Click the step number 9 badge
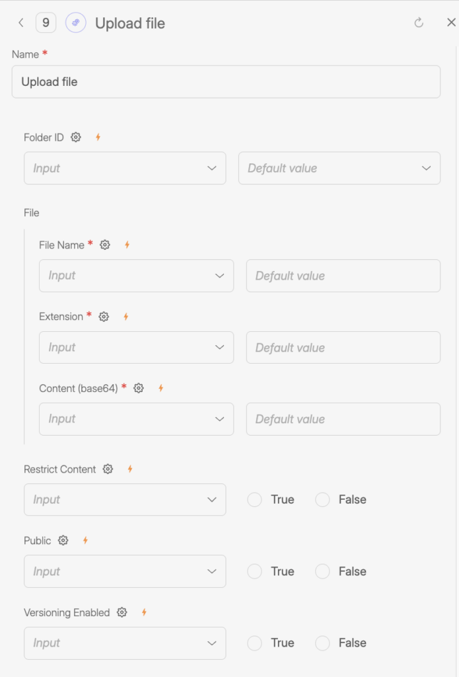Image resolution: width=459 pixels, height=677 pixels. click(x=45, y=22)
